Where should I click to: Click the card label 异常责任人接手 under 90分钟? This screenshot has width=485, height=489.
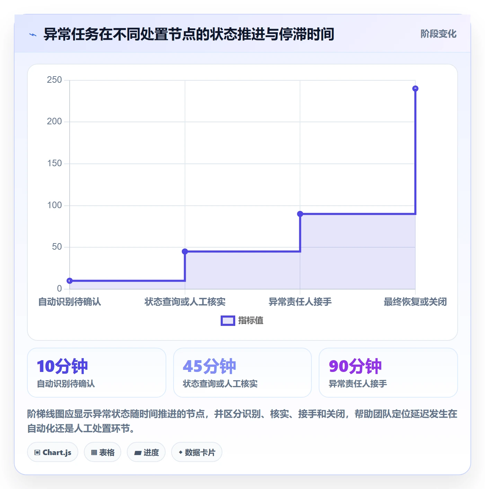358,384
